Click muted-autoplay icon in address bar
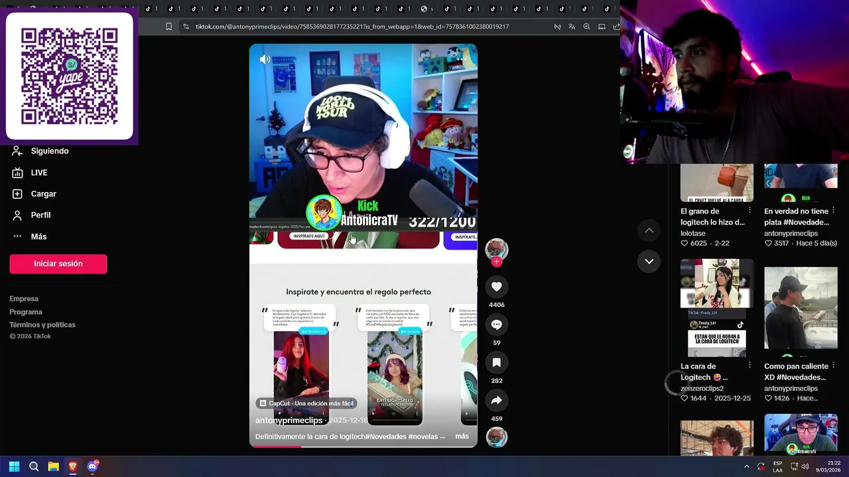Image resolution: width=849 pixels, height=477 pixels. 557,26
